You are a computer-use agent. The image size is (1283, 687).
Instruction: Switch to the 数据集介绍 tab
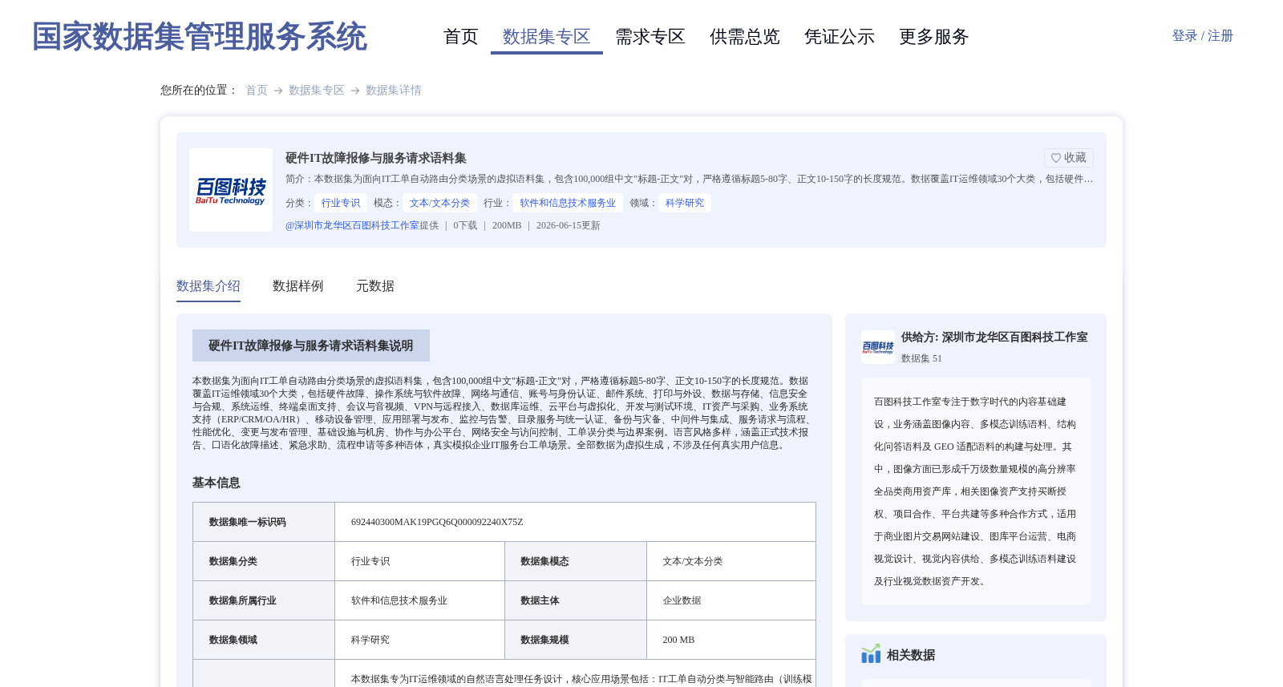click(208, 286)
